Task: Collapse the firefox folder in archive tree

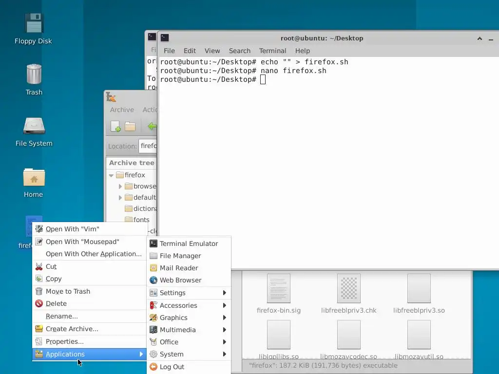Action: 111,175
